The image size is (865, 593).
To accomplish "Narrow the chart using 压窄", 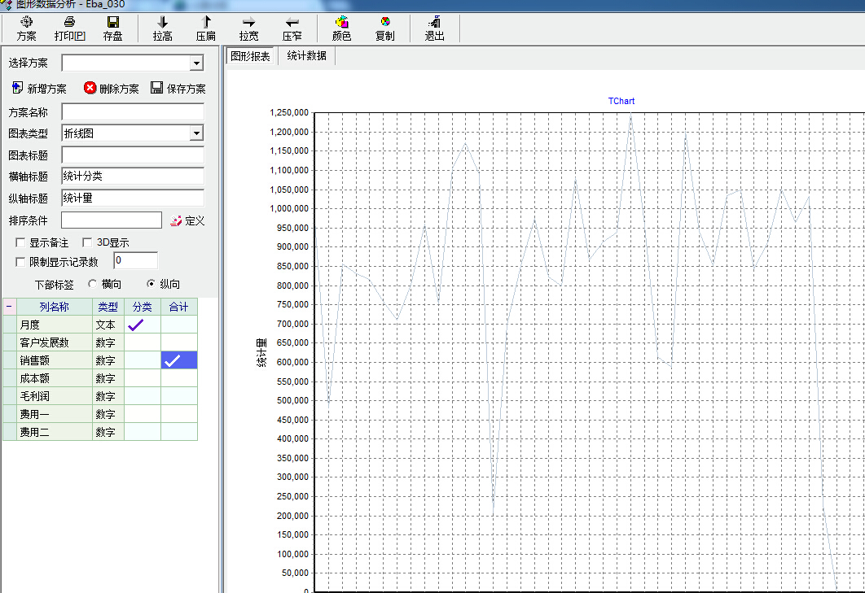I will [292, 28].
